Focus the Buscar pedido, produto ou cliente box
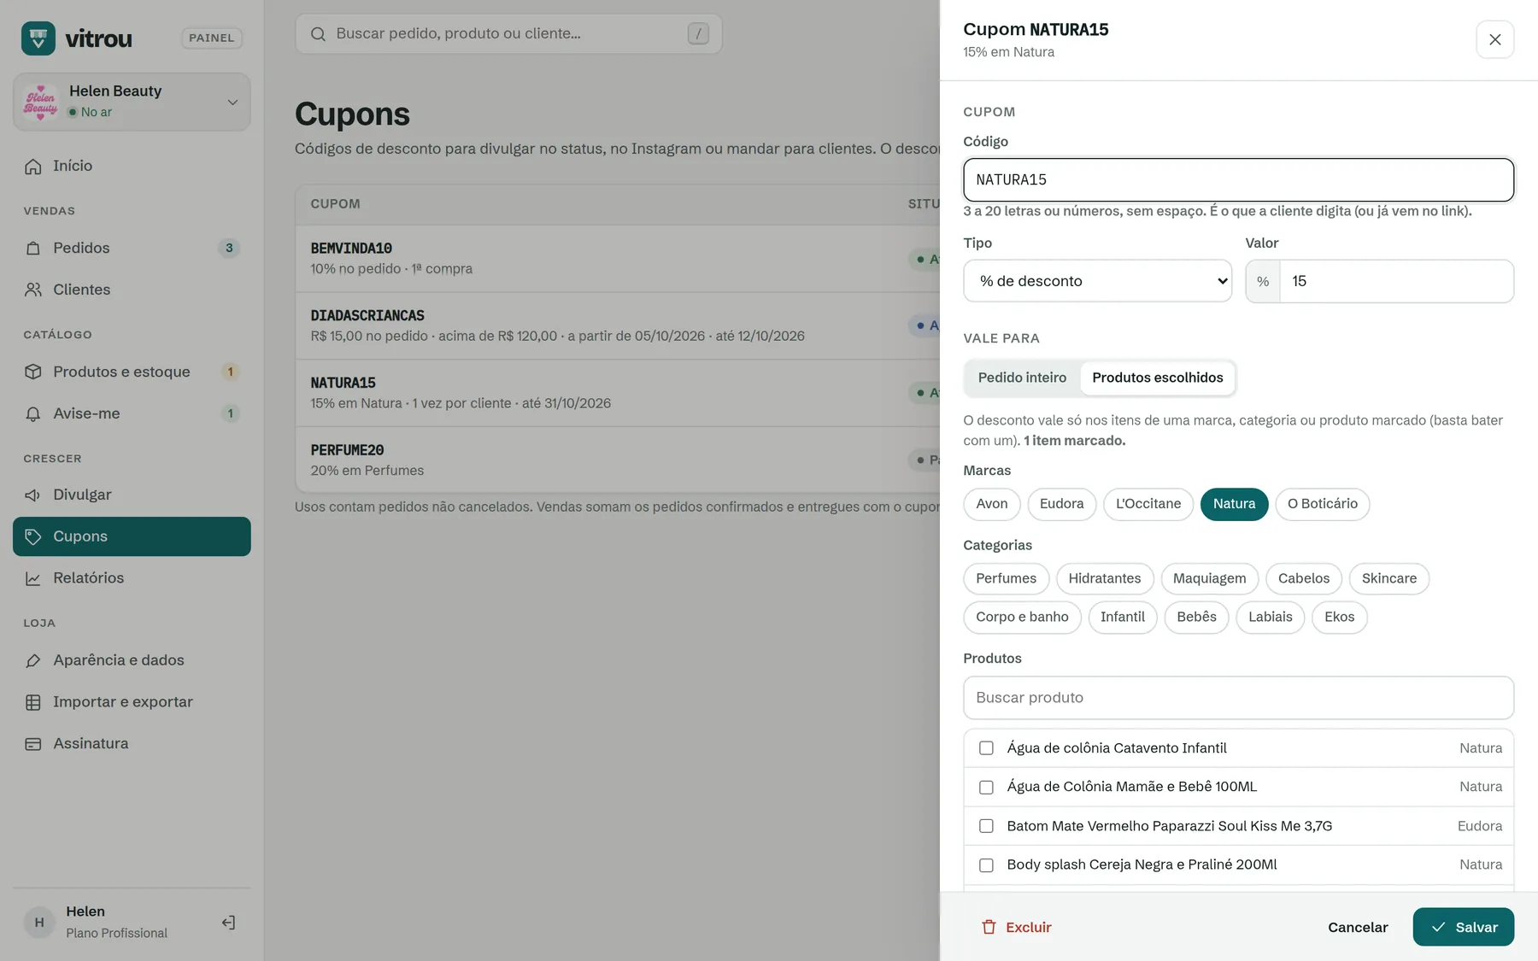Image resolution: width=1538 pixels, height=961 pixels. pyautogui.click(x=508, y=34)
